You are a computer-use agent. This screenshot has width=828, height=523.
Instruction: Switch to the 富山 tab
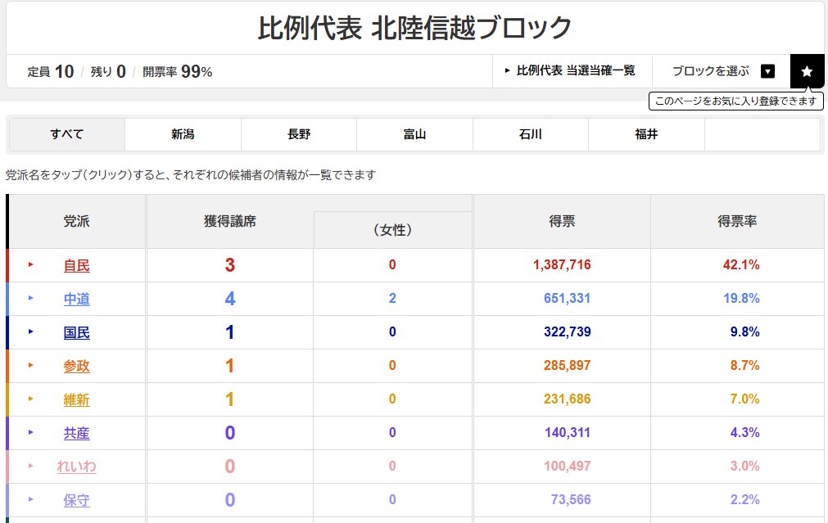(414, 134)
